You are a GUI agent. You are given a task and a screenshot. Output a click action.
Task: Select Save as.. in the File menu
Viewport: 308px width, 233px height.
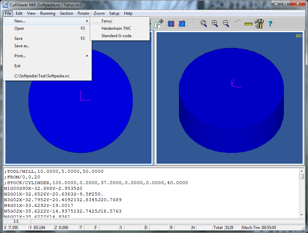coord(48,46)
